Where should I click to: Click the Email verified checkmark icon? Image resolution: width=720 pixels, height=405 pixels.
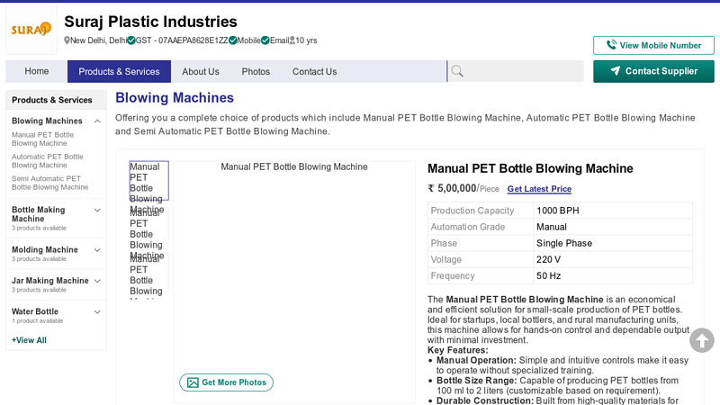click(265, 40)
